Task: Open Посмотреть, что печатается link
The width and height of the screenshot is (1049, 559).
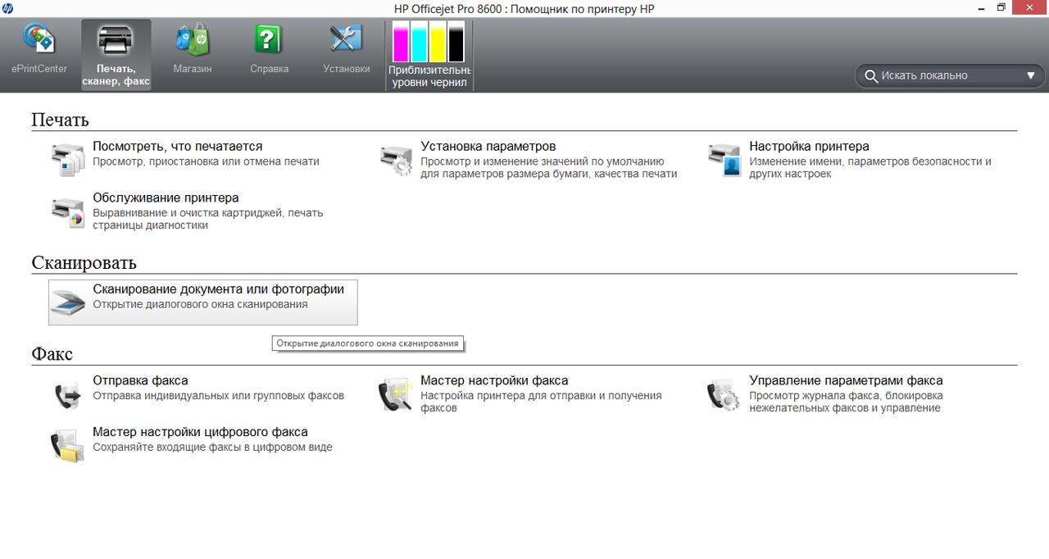Action: (178, 147)
